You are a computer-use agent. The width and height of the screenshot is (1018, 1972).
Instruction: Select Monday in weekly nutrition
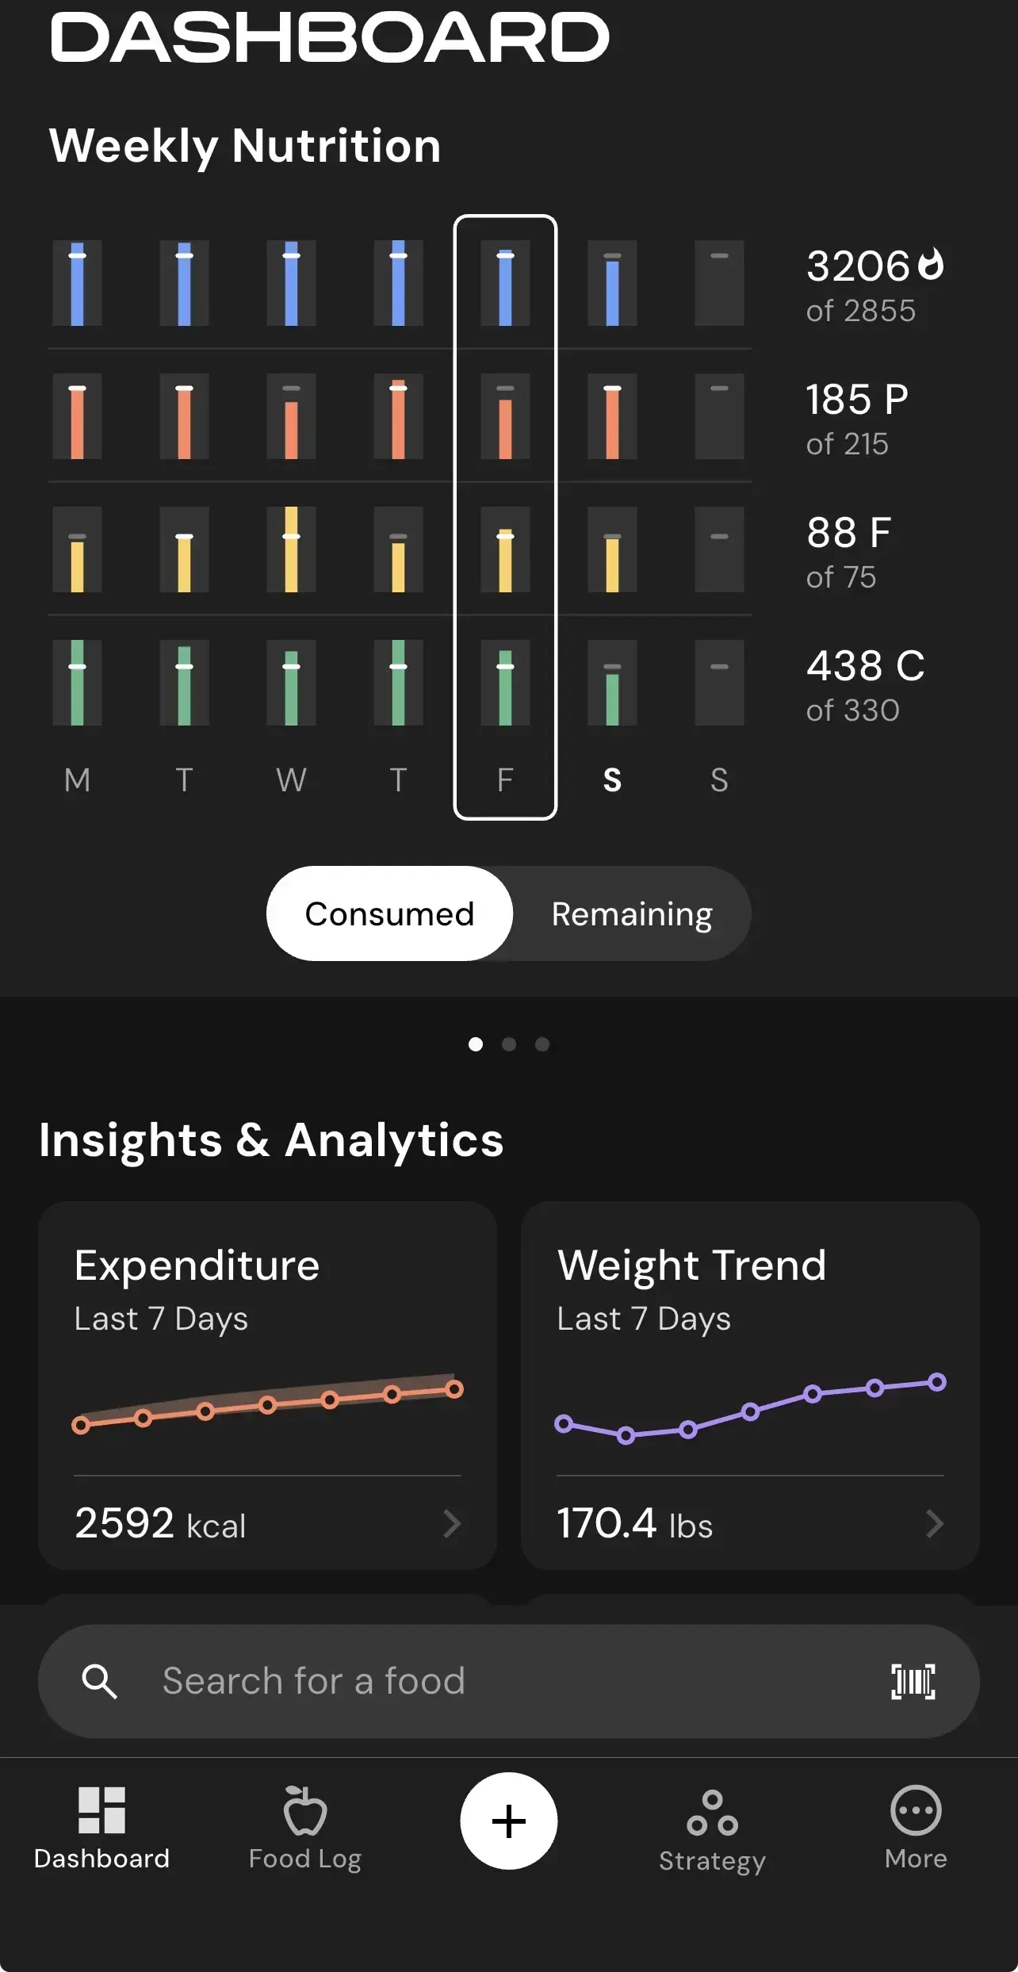[x=77, y=780]
